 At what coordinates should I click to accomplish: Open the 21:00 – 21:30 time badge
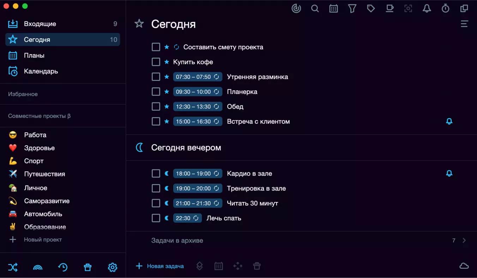coord(198,203)
